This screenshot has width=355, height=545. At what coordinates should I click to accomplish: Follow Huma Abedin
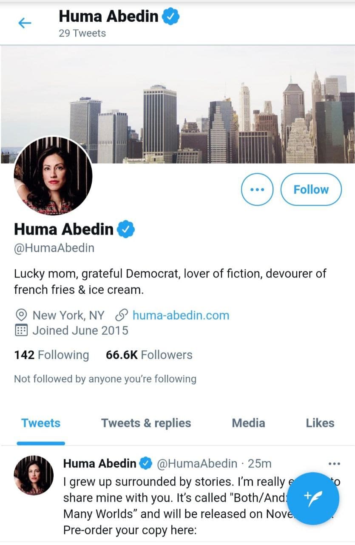(311, 189)
